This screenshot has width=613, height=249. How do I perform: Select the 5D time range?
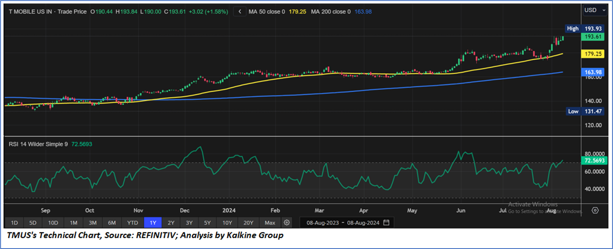(x=33, y=223)
